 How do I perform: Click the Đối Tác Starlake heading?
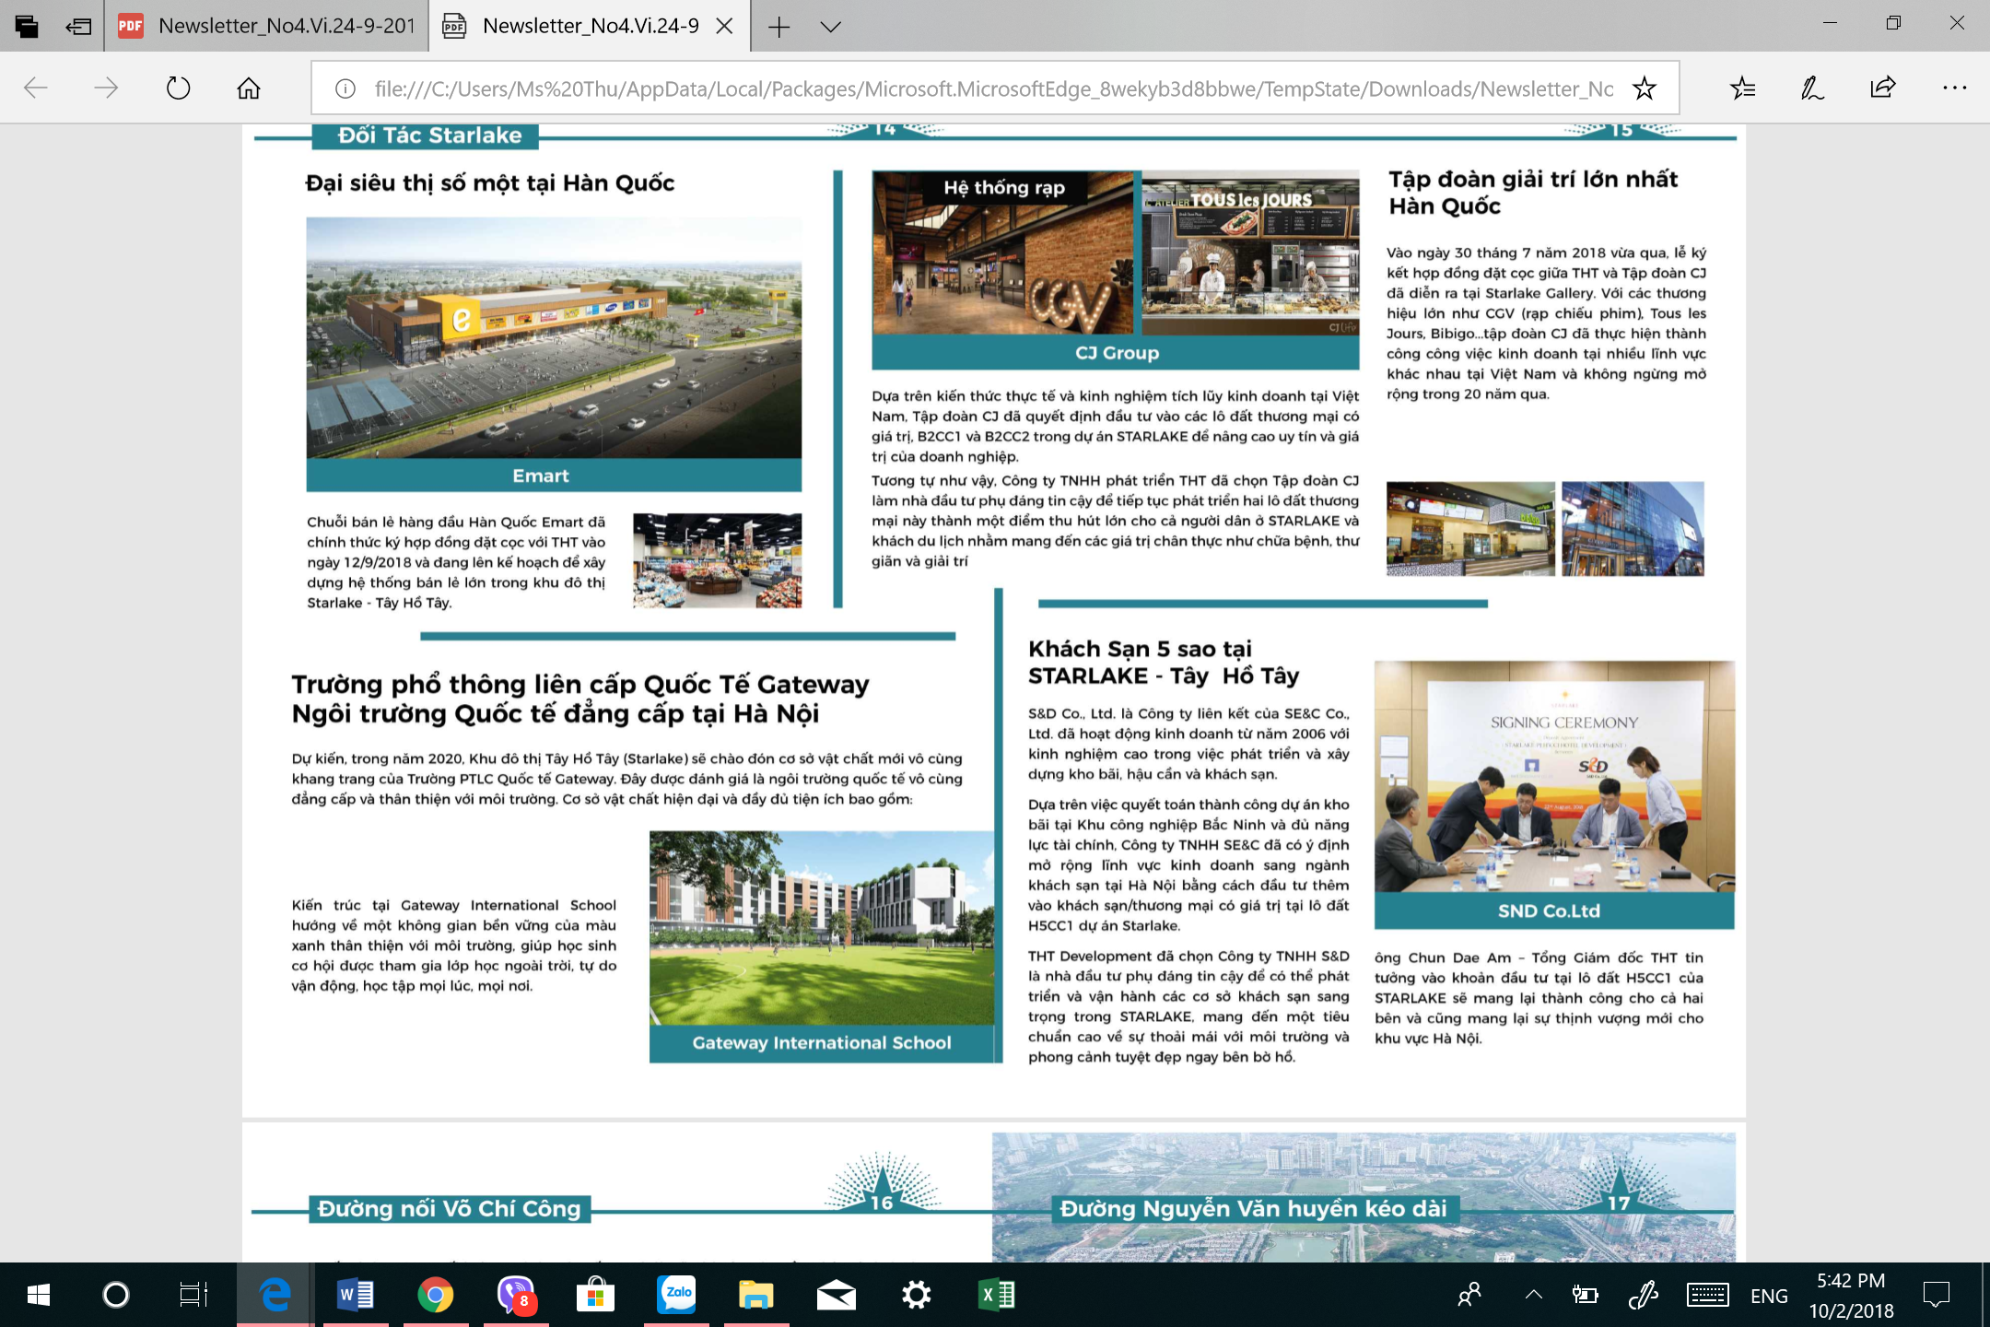click(x=429, y=135)
